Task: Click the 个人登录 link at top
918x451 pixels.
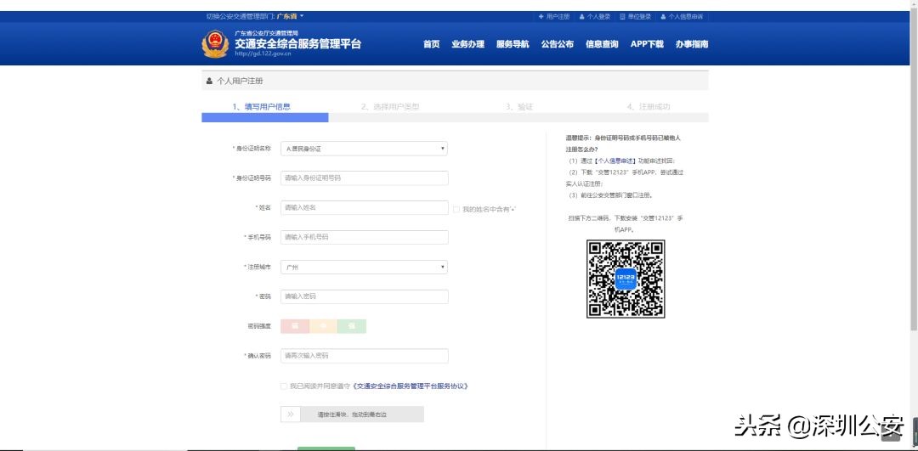Action: click(x=598, y=17)
